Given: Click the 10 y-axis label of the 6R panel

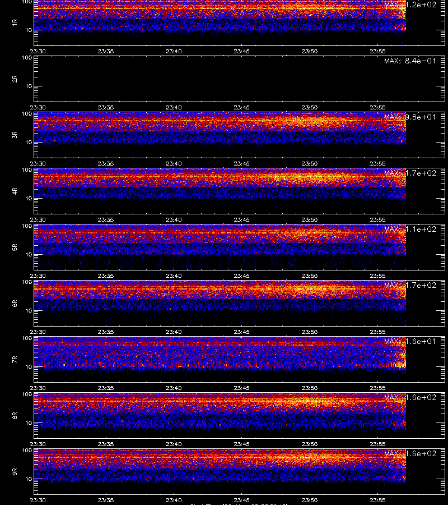Looking at the screenshot, I should [29, 310].
